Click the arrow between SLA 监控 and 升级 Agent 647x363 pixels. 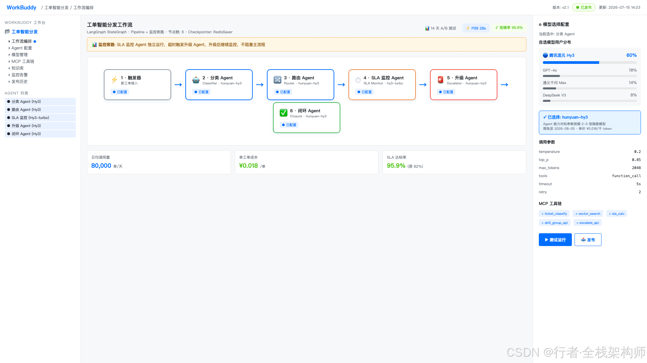pyautogui.click(x=423, y=85)
